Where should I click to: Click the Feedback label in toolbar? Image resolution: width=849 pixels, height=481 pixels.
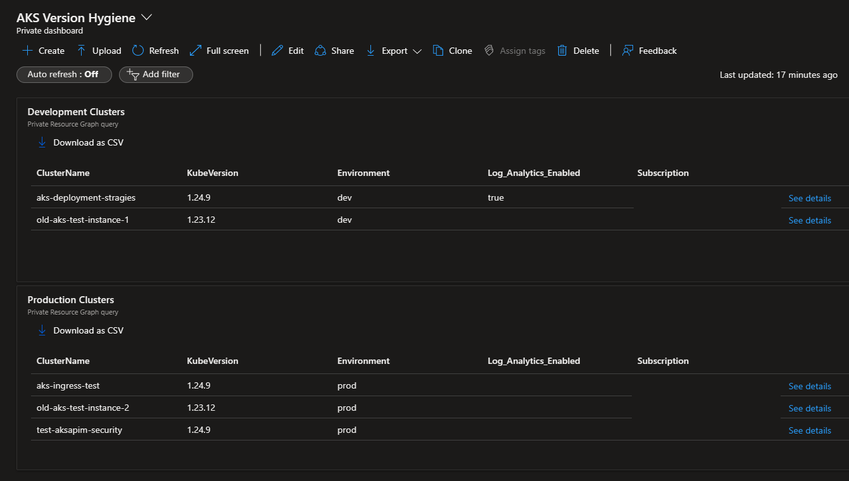[658, 51]
